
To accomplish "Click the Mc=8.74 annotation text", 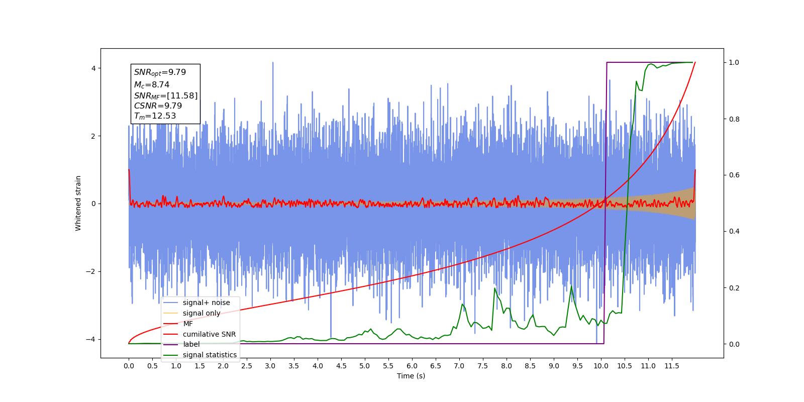I will tap(152, 85).
